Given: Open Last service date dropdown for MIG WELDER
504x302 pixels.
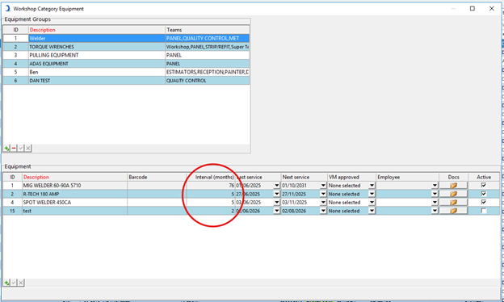Looking at the screenshot, I should point(277,186).
